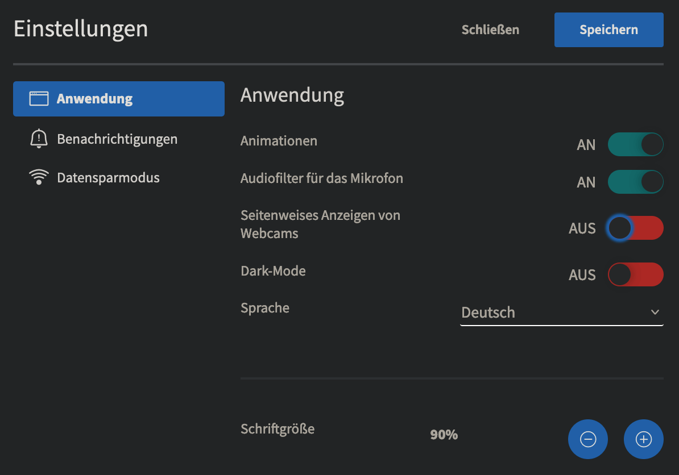This screenshot has height=475, width=679.
Task: Toggle the Animationen switch off
Action: [635, 145]
